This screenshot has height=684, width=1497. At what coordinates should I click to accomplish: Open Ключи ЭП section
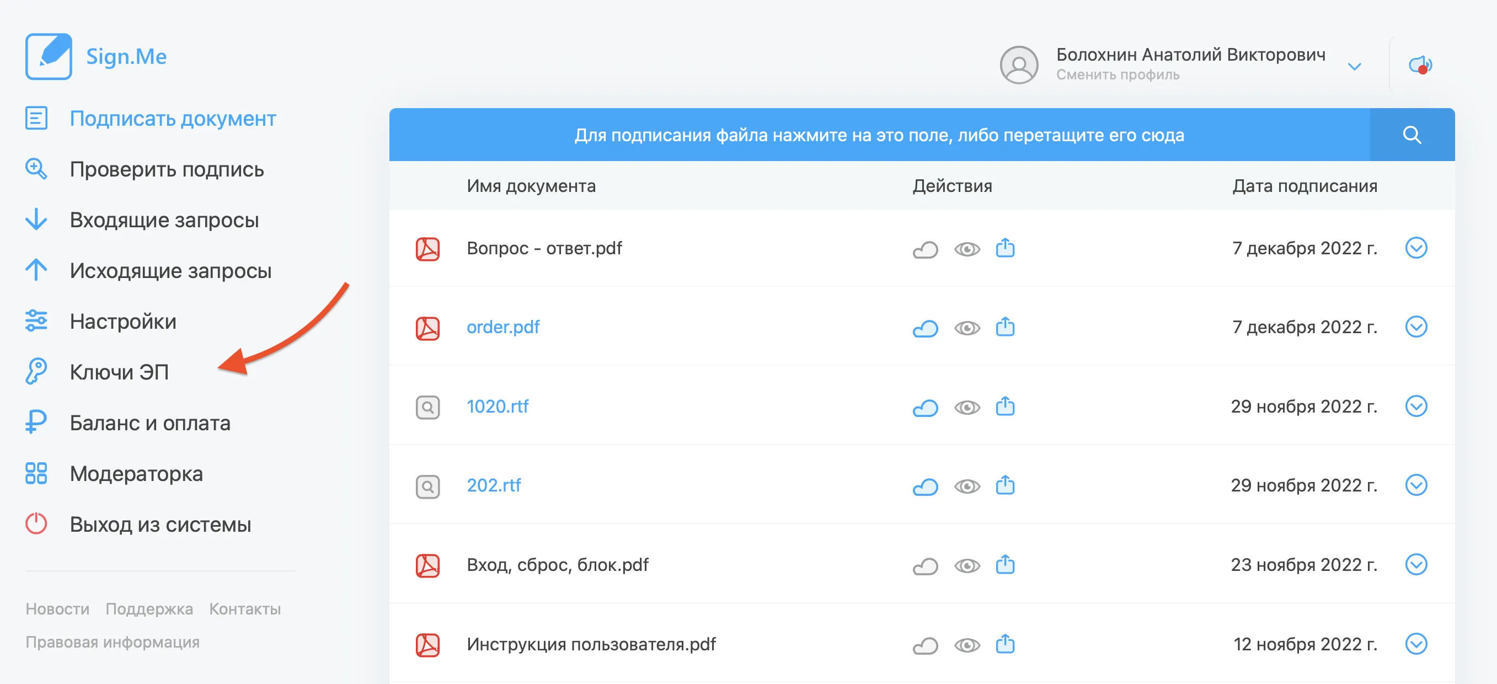119,372
